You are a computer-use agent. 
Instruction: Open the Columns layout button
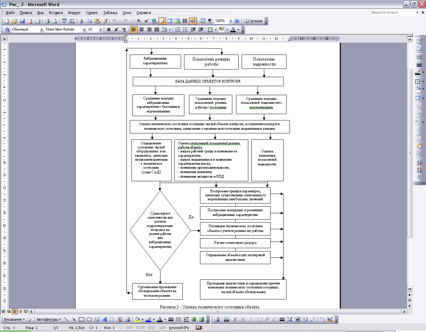(185, 21)
